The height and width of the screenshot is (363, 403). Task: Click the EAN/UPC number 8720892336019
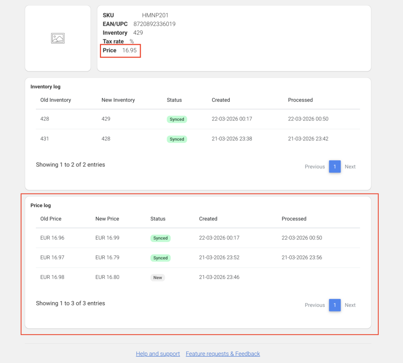coord(154,24)
